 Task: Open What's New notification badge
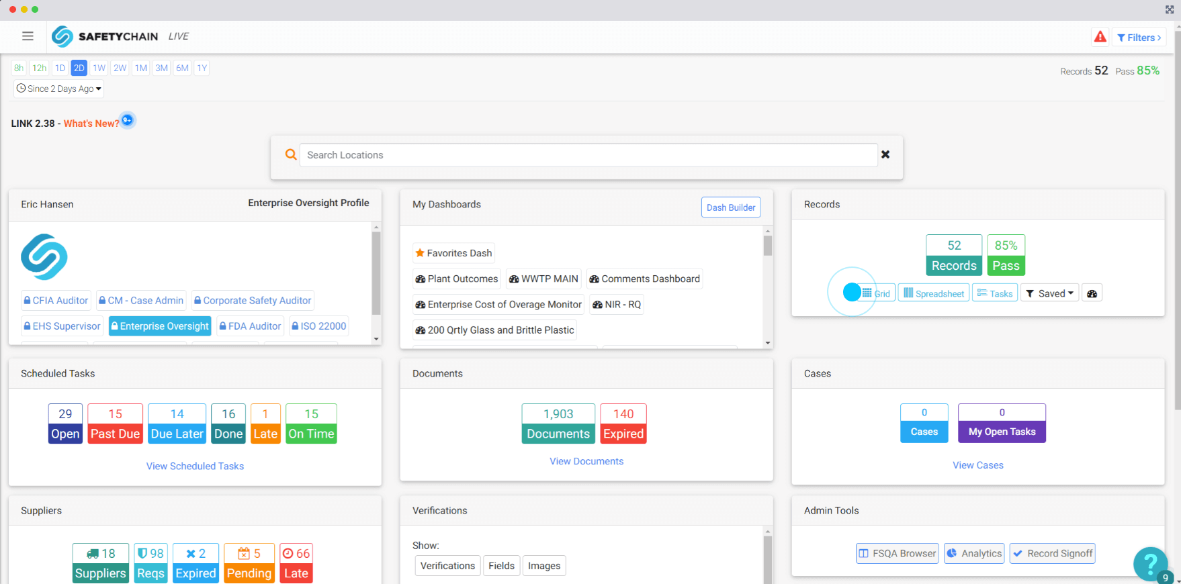pos(127,120)
